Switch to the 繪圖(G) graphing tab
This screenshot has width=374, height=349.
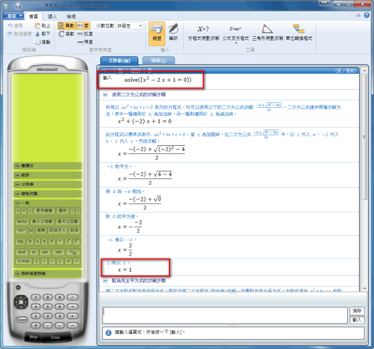(x=158, y=60)
